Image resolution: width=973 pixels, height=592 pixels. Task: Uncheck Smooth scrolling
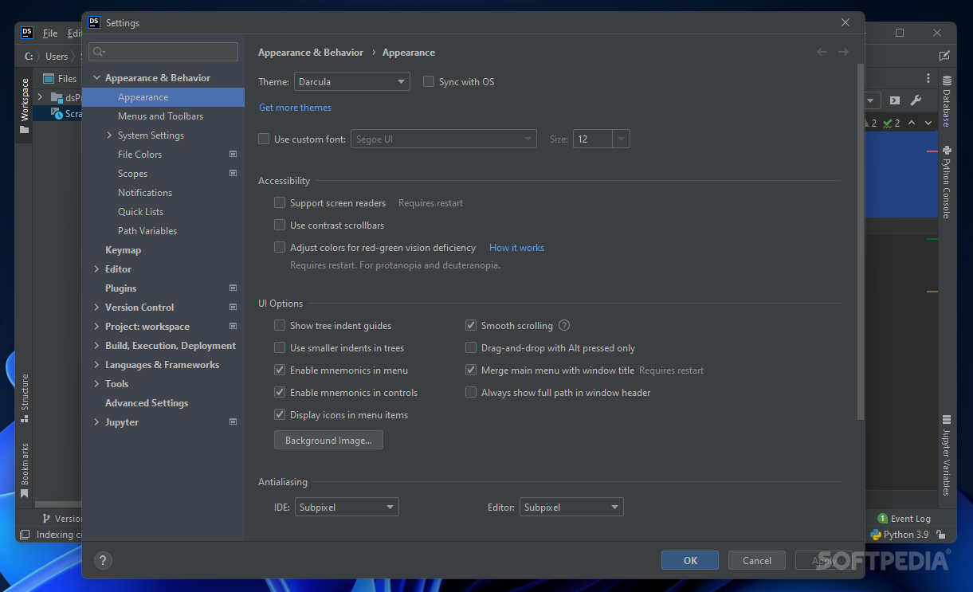point(471,325)
